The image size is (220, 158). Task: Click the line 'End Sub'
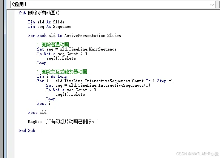click(27, 130)
